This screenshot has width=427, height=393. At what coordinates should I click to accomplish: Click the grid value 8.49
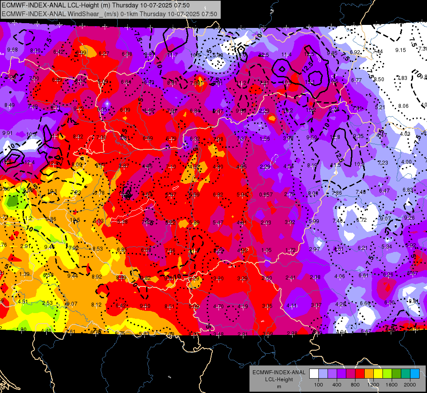pyautogui.click(x=10, y=105)
